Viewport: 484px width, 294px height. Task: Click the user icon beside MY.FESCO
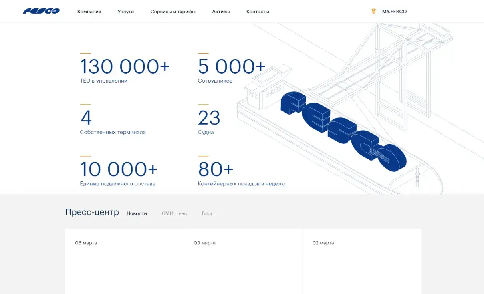[x=373, y=11]
